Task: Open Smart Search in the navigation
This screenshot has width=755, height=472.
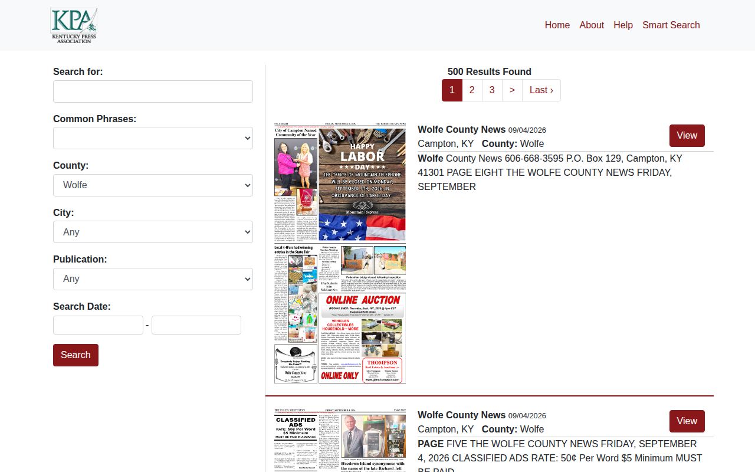Action: 671,25
